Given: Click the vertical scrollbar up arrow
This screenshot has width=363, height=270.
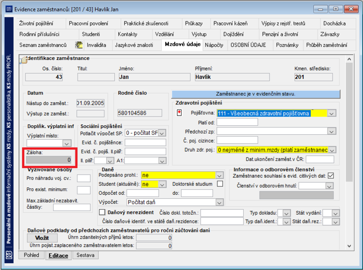Looking at the screenshot, I should point(349,59).
